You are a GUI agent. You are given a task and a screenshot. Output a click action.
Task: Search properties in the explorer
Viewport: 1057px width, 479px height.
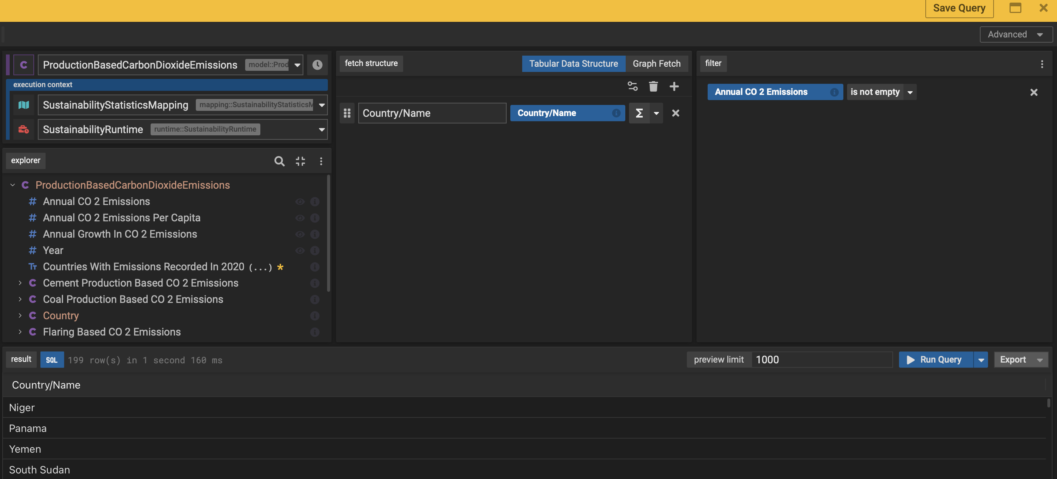279,161
